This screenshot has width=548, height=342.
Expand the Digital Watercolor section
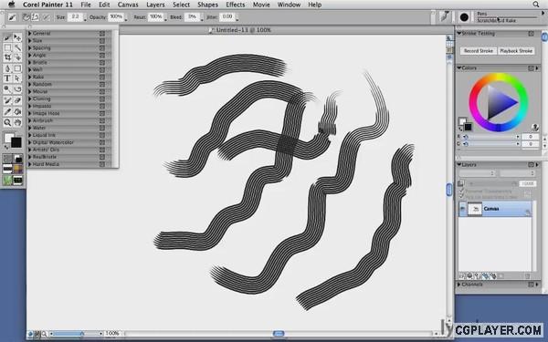point(30,142)
